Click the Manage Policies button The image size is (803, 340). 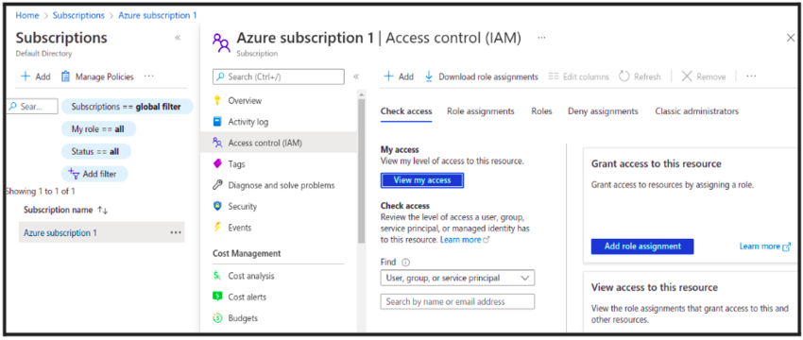pyautogui.click(x=97, y=76)
